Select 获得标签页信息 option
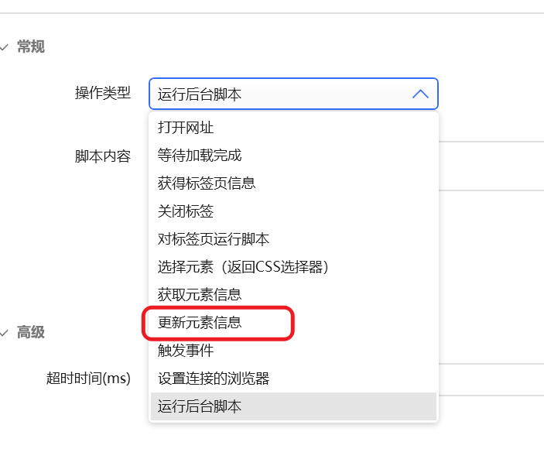 point(207,183)
